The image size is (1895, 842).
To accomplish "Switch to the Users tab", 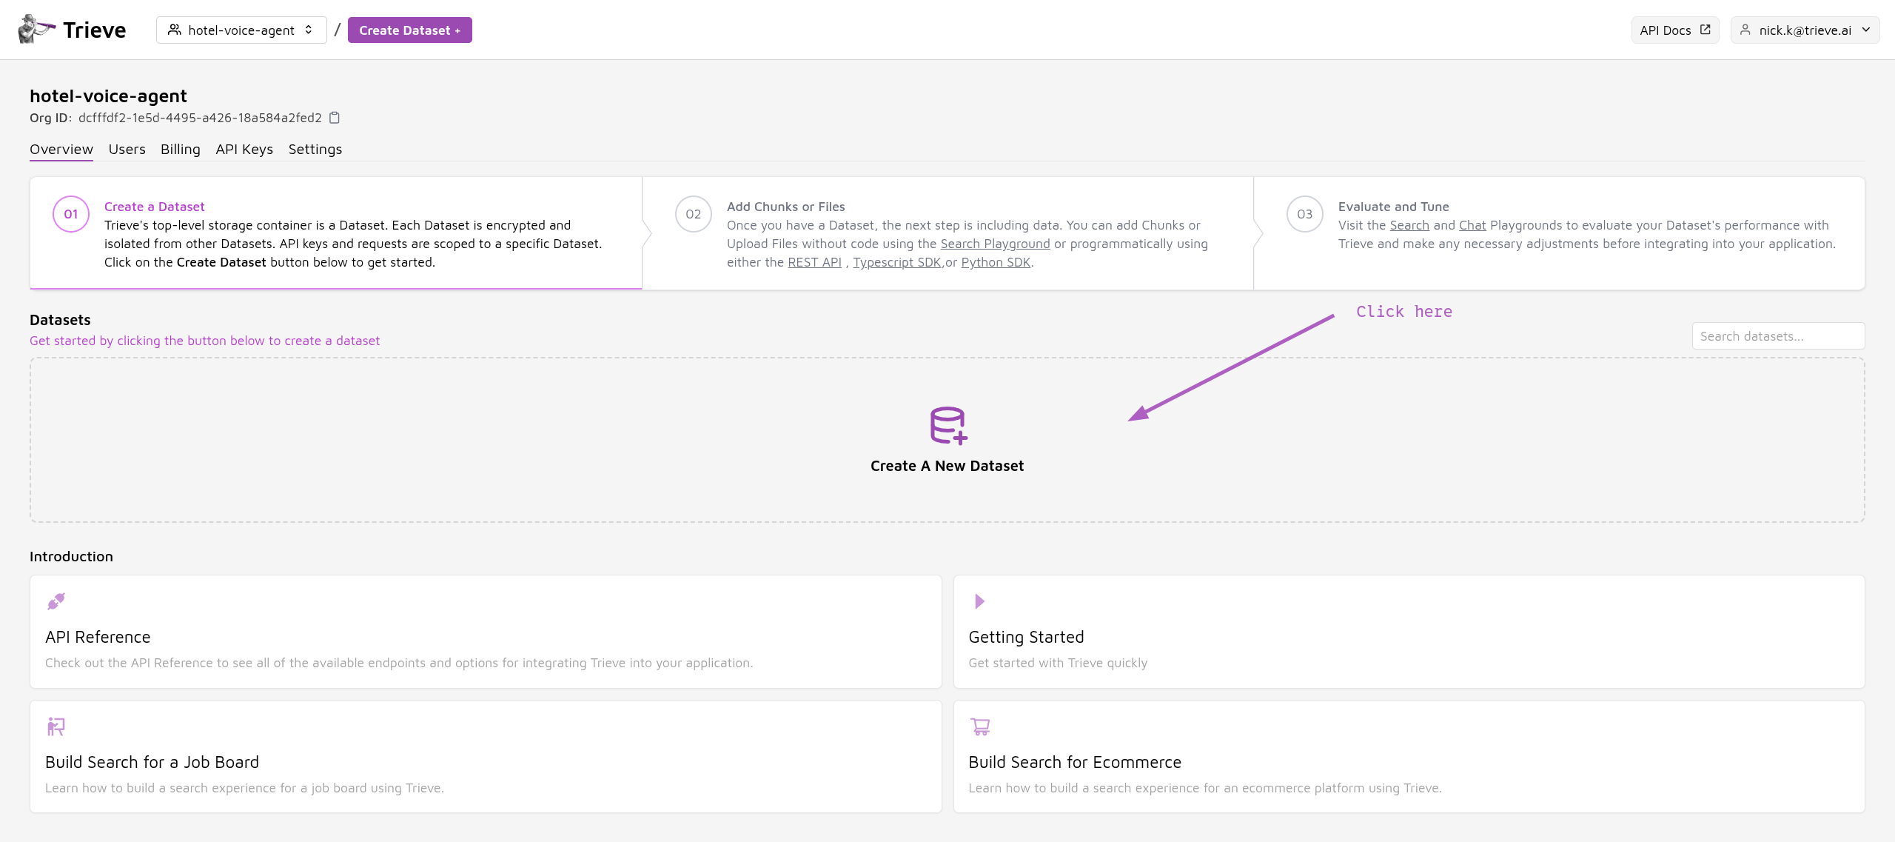I will pyautogui.click(x=127, y=149).
